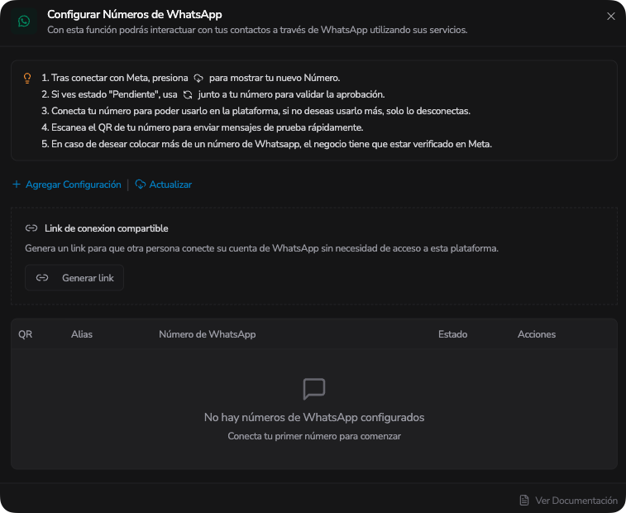This screenshot has width=626, height=513.
Task: Click 'No hay números de WhatsApp configurados' text
Action: pyautogui.click(x=314, y=418)
